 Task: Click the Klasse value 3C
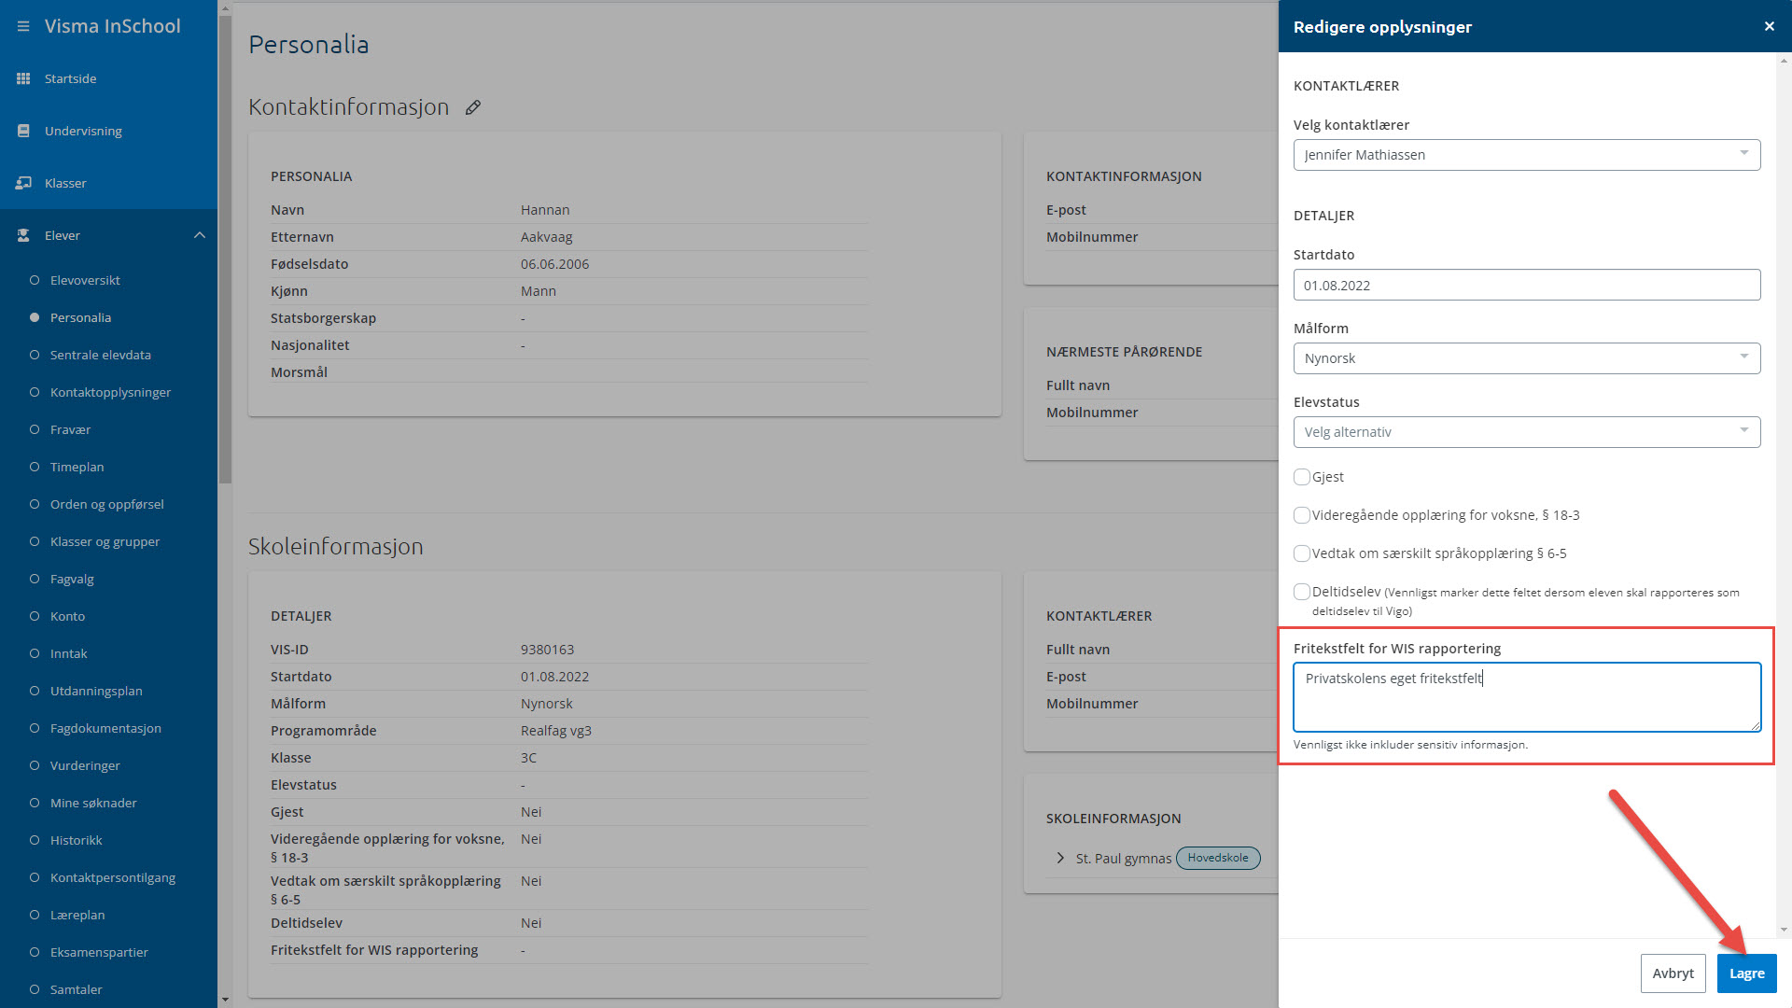pyautogui.click(x=528, y=758)
